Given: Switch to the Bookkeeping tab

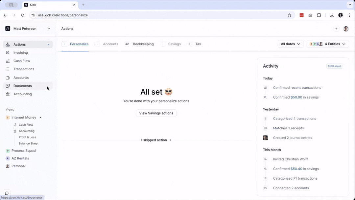Looking at the screenshot, I should [x=143, y=44].
